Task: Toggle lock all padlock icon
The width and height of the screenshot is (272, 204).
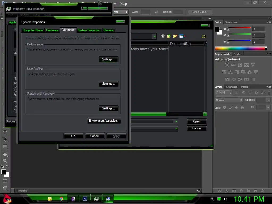Action: pyautogui.click(x=242, y=108)
